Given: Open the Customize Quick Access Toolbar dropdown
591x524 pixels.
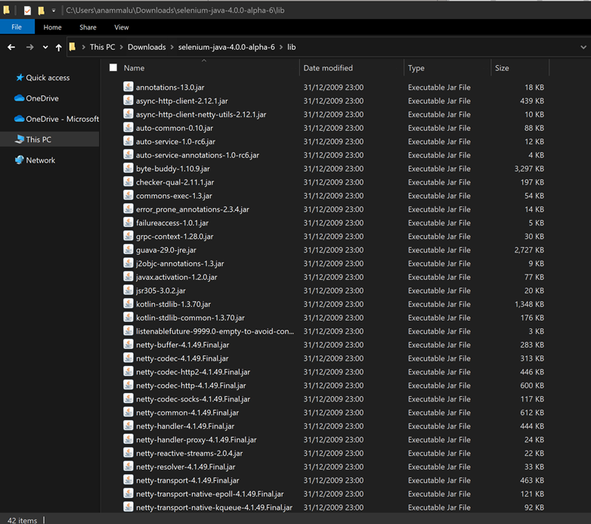Looking at the screenshot, I should (x=54, y=11).
